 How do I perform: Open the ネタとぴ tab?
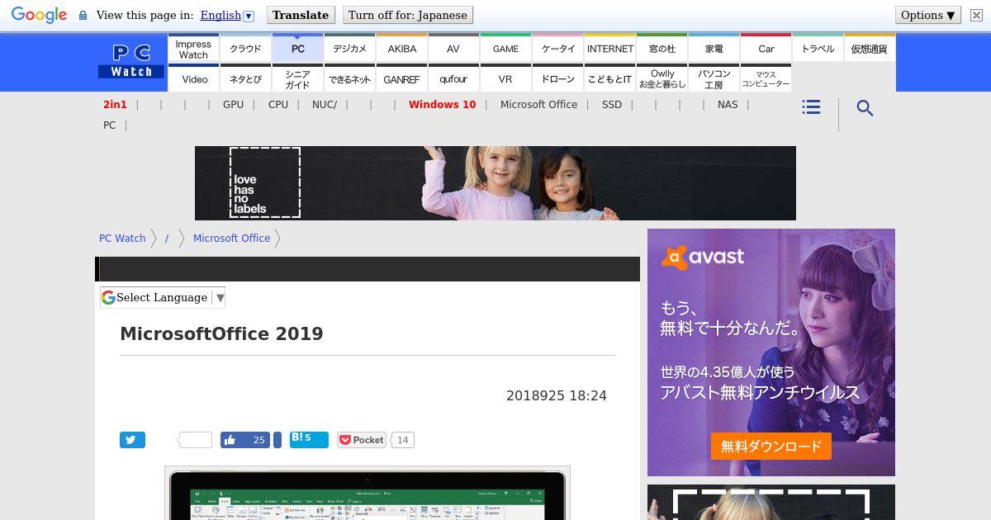(x=245, y=79)
